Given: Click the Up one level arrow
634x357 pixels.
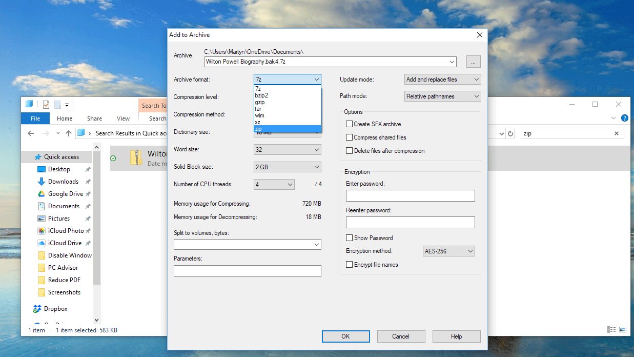Looking at the screenshot, I should pyautogui.click(x=69, y=133).
